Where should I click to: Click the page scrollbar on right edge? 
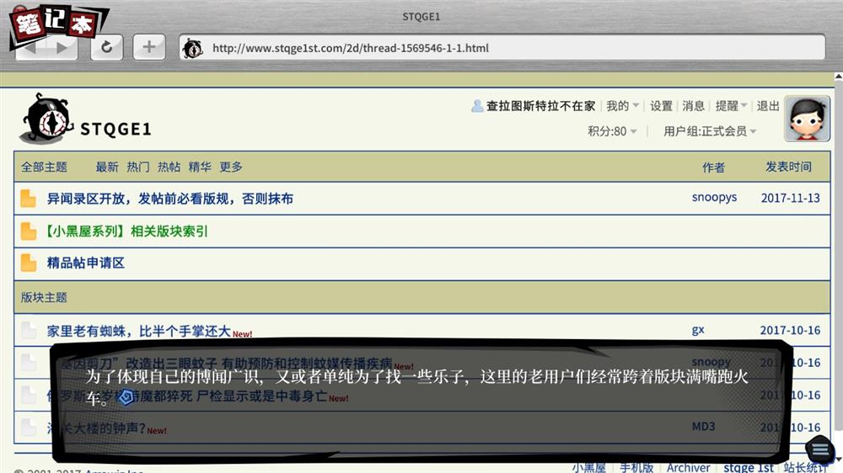point(838,256)
